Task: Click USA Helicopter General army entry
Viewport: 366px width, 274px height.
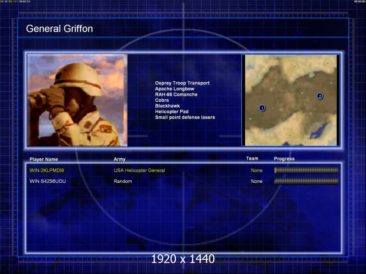Action: tap(140, 170)
